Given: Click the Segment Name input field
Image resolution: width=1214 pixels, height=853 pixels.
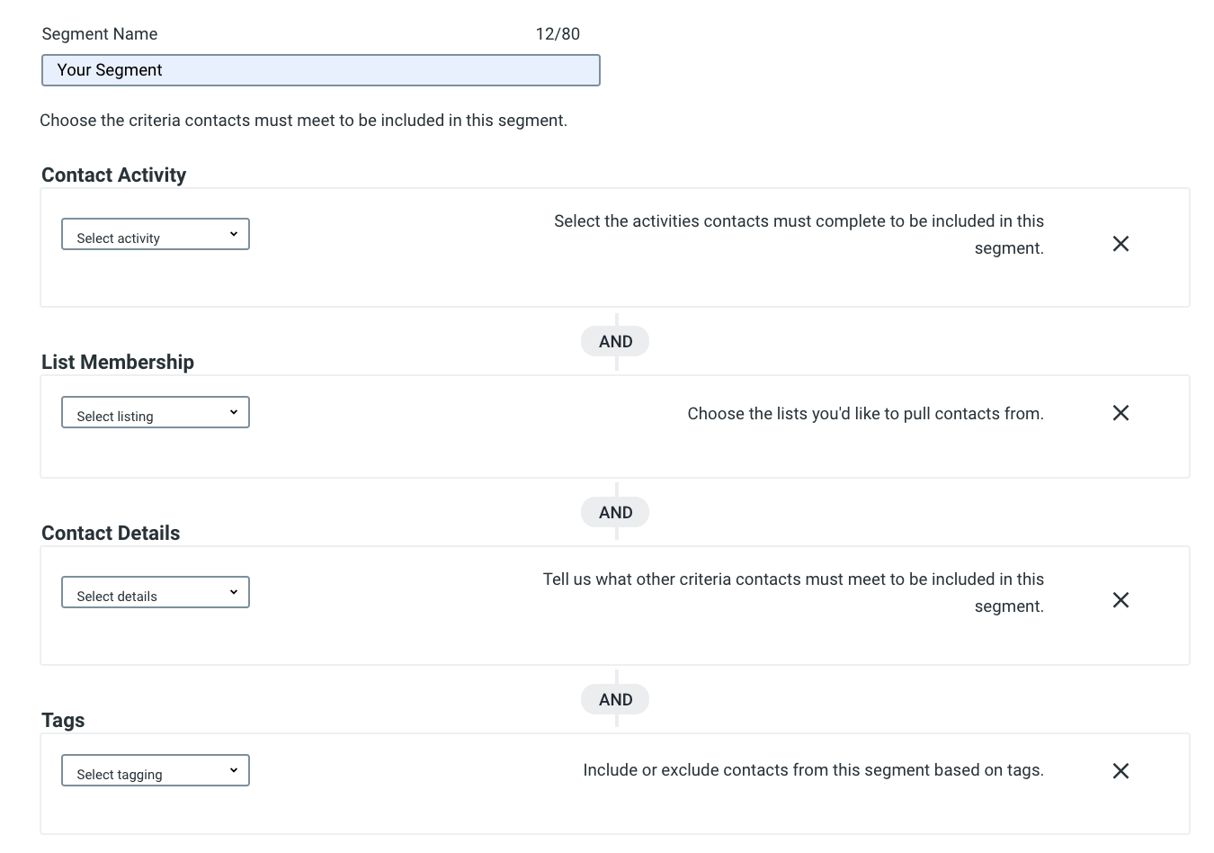Looking at the screenshot, I should [320, 69].
